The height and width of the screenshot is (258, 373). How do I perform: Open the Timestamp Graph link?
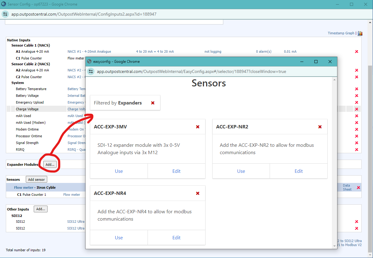pyautogui.click(x=341, y=33)
